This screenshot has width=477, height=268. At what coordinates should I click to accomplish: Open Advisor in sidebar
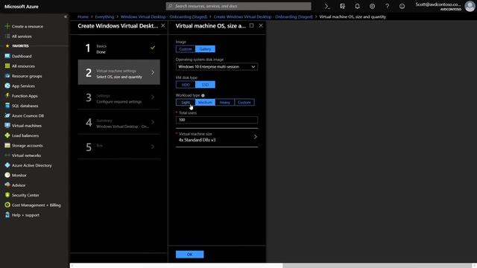[x=18, y=185]
